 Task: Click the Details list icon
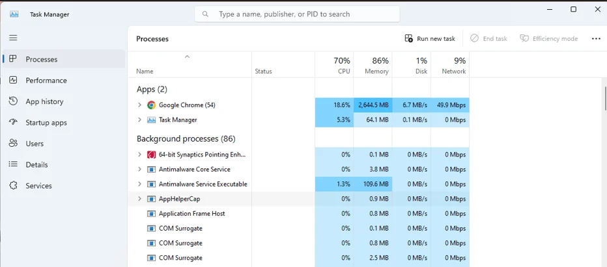coord(13,164)
